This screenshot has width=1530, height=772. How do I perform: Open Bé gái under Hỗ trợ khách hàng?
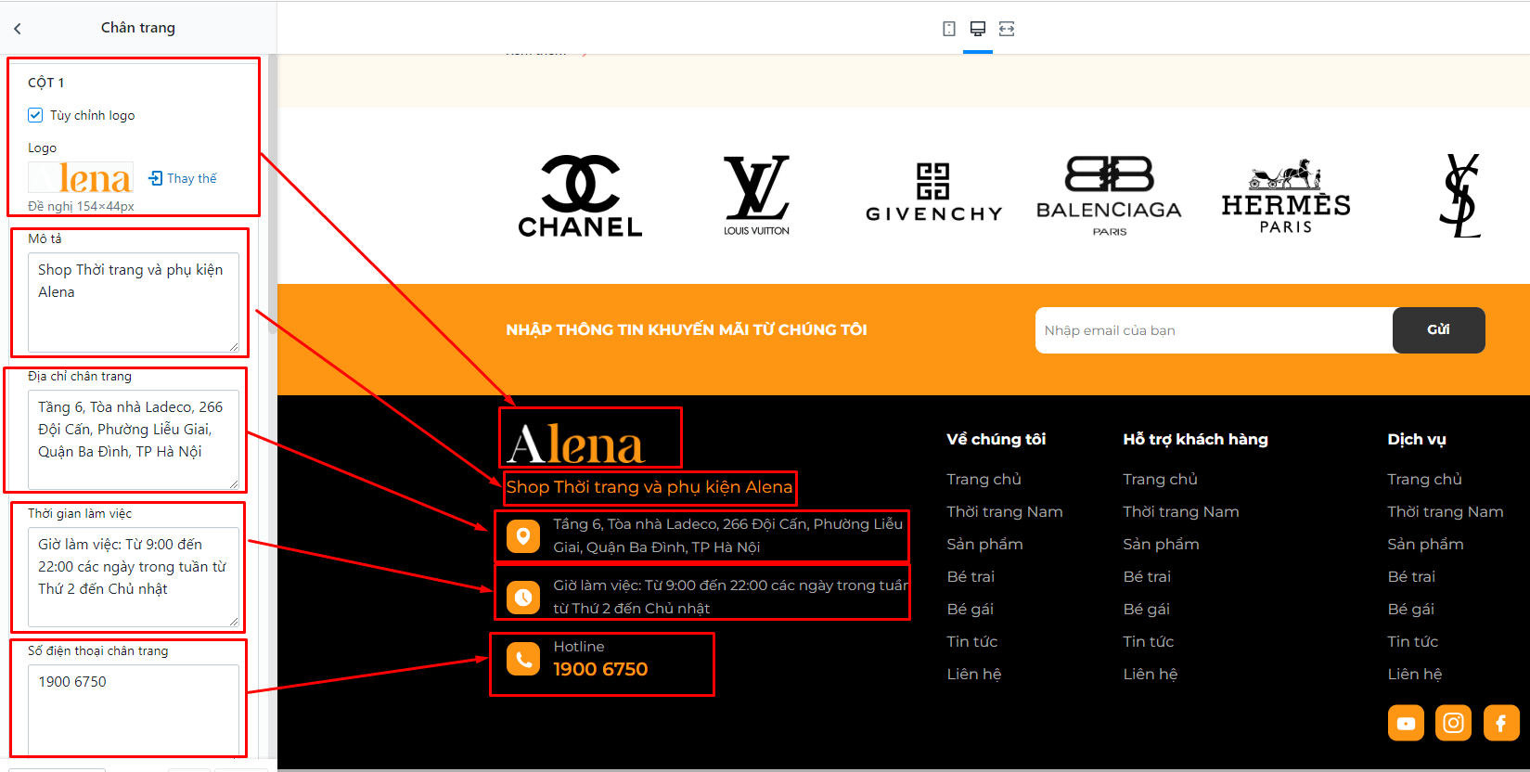point(1147,609)
